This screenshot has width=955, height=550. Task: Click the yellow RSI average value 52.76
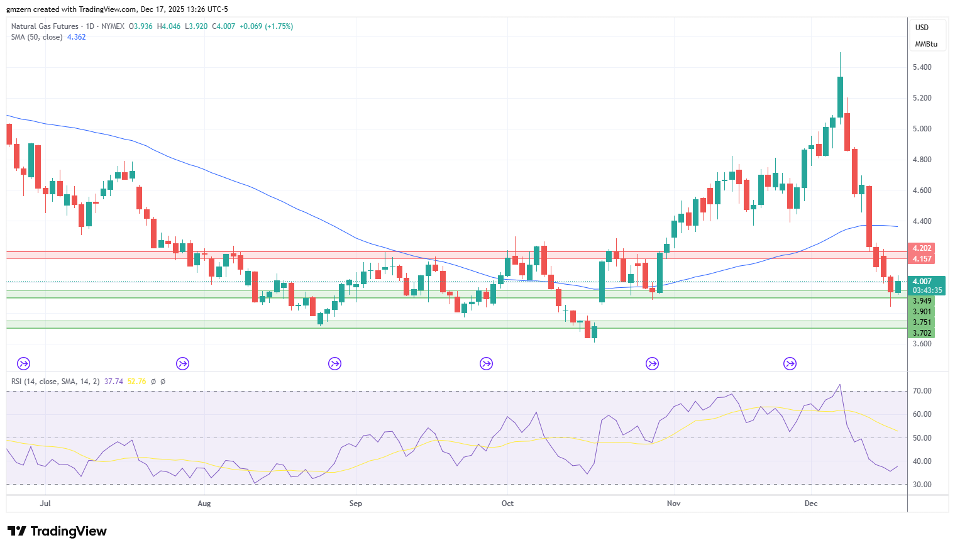click(136, 382)
